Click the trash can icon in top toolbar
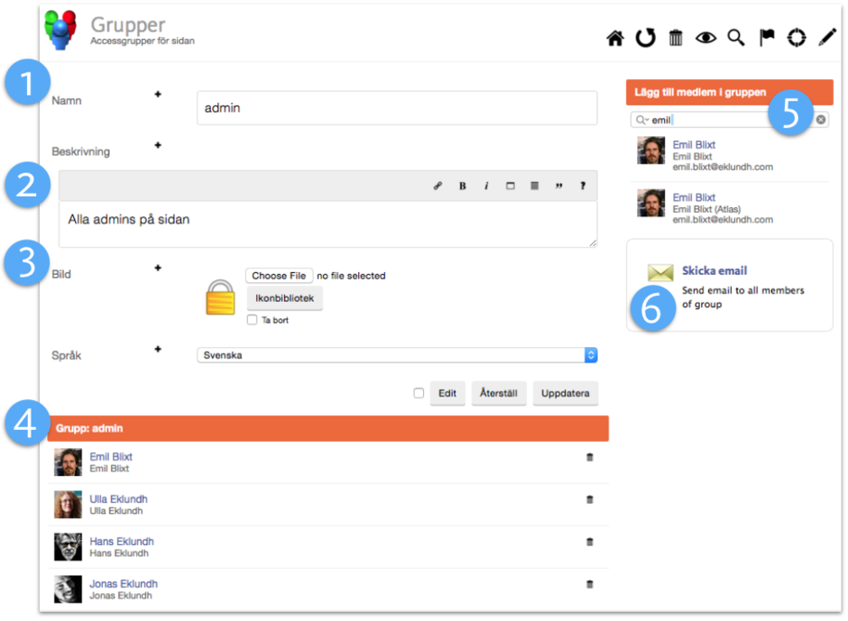 point(676,38)
